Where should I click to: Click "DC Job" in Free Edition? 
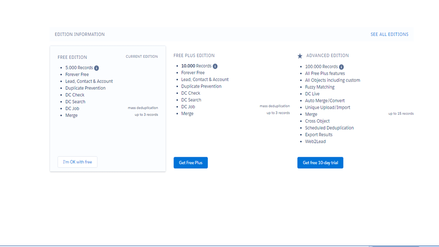click(x=72, y=109)
